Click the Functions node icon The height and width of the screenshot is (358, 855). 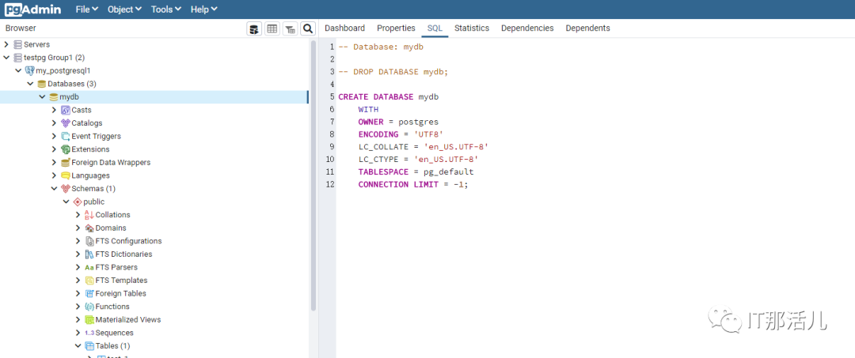click(x=89, y=307)
